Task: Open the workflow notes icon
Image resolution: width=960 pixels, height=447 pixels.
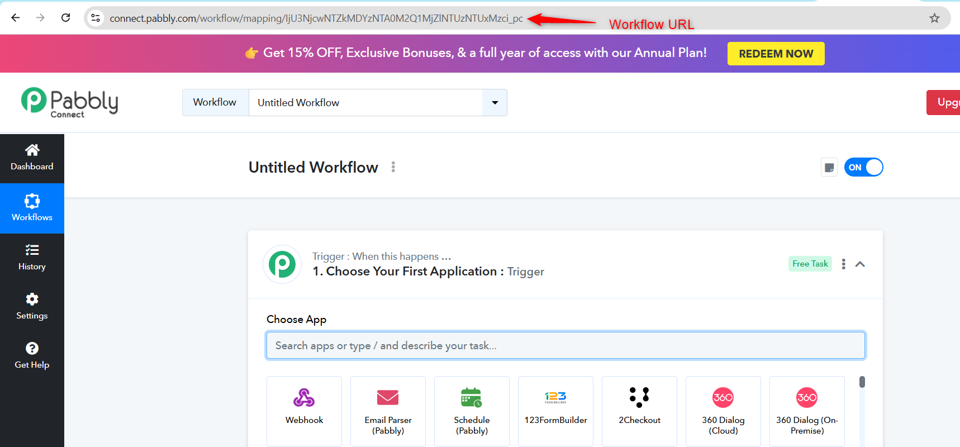Action: [829, 168]
